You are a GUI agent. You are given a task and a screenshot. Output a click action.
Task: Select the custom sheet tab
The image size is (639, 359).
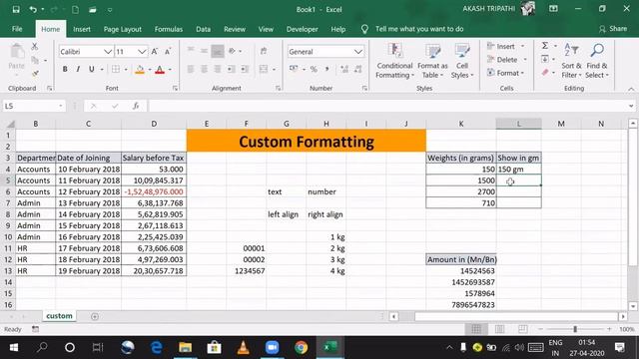[x=59, y=316]
